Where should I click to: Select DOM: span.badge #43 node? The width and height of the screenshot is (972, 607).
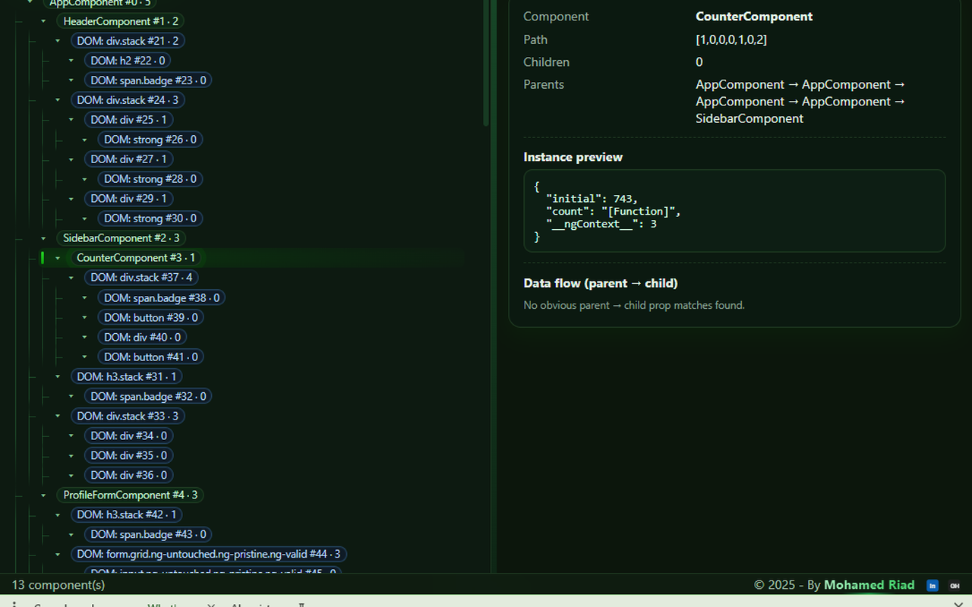click(x=148, y=534)
